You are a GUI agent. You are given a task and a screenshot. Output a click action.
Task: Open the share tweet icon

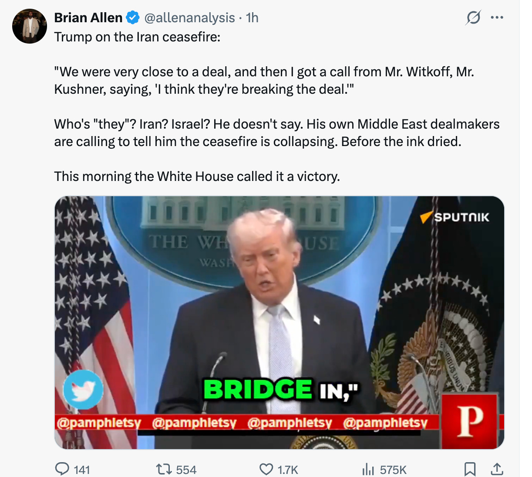(x=497, y=469)
